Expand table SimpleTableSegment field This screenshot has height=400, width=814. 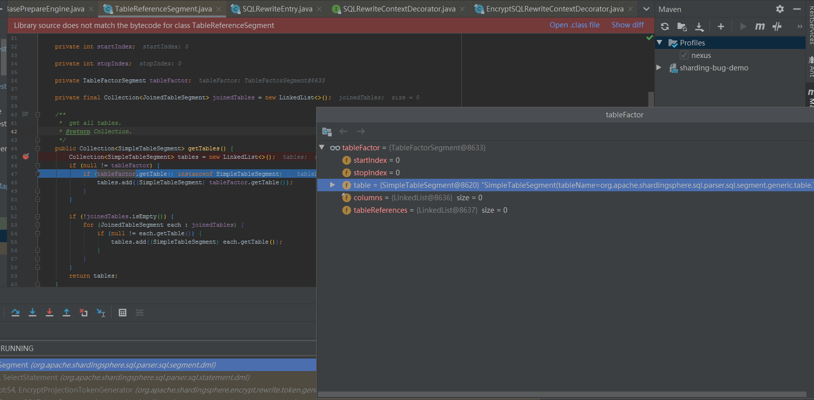[332, 185]
